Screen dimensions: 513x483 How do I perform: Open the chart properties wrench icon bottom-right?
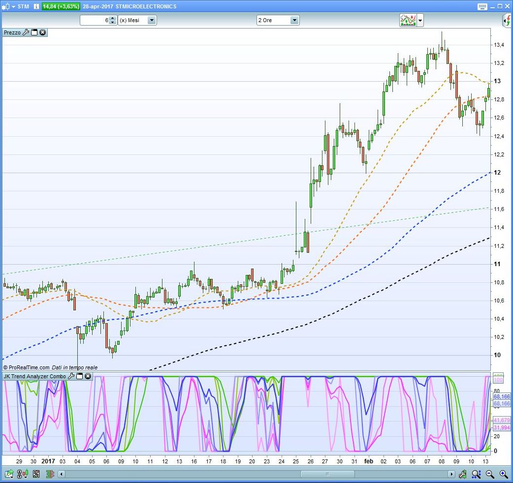(x=463, y=474)
